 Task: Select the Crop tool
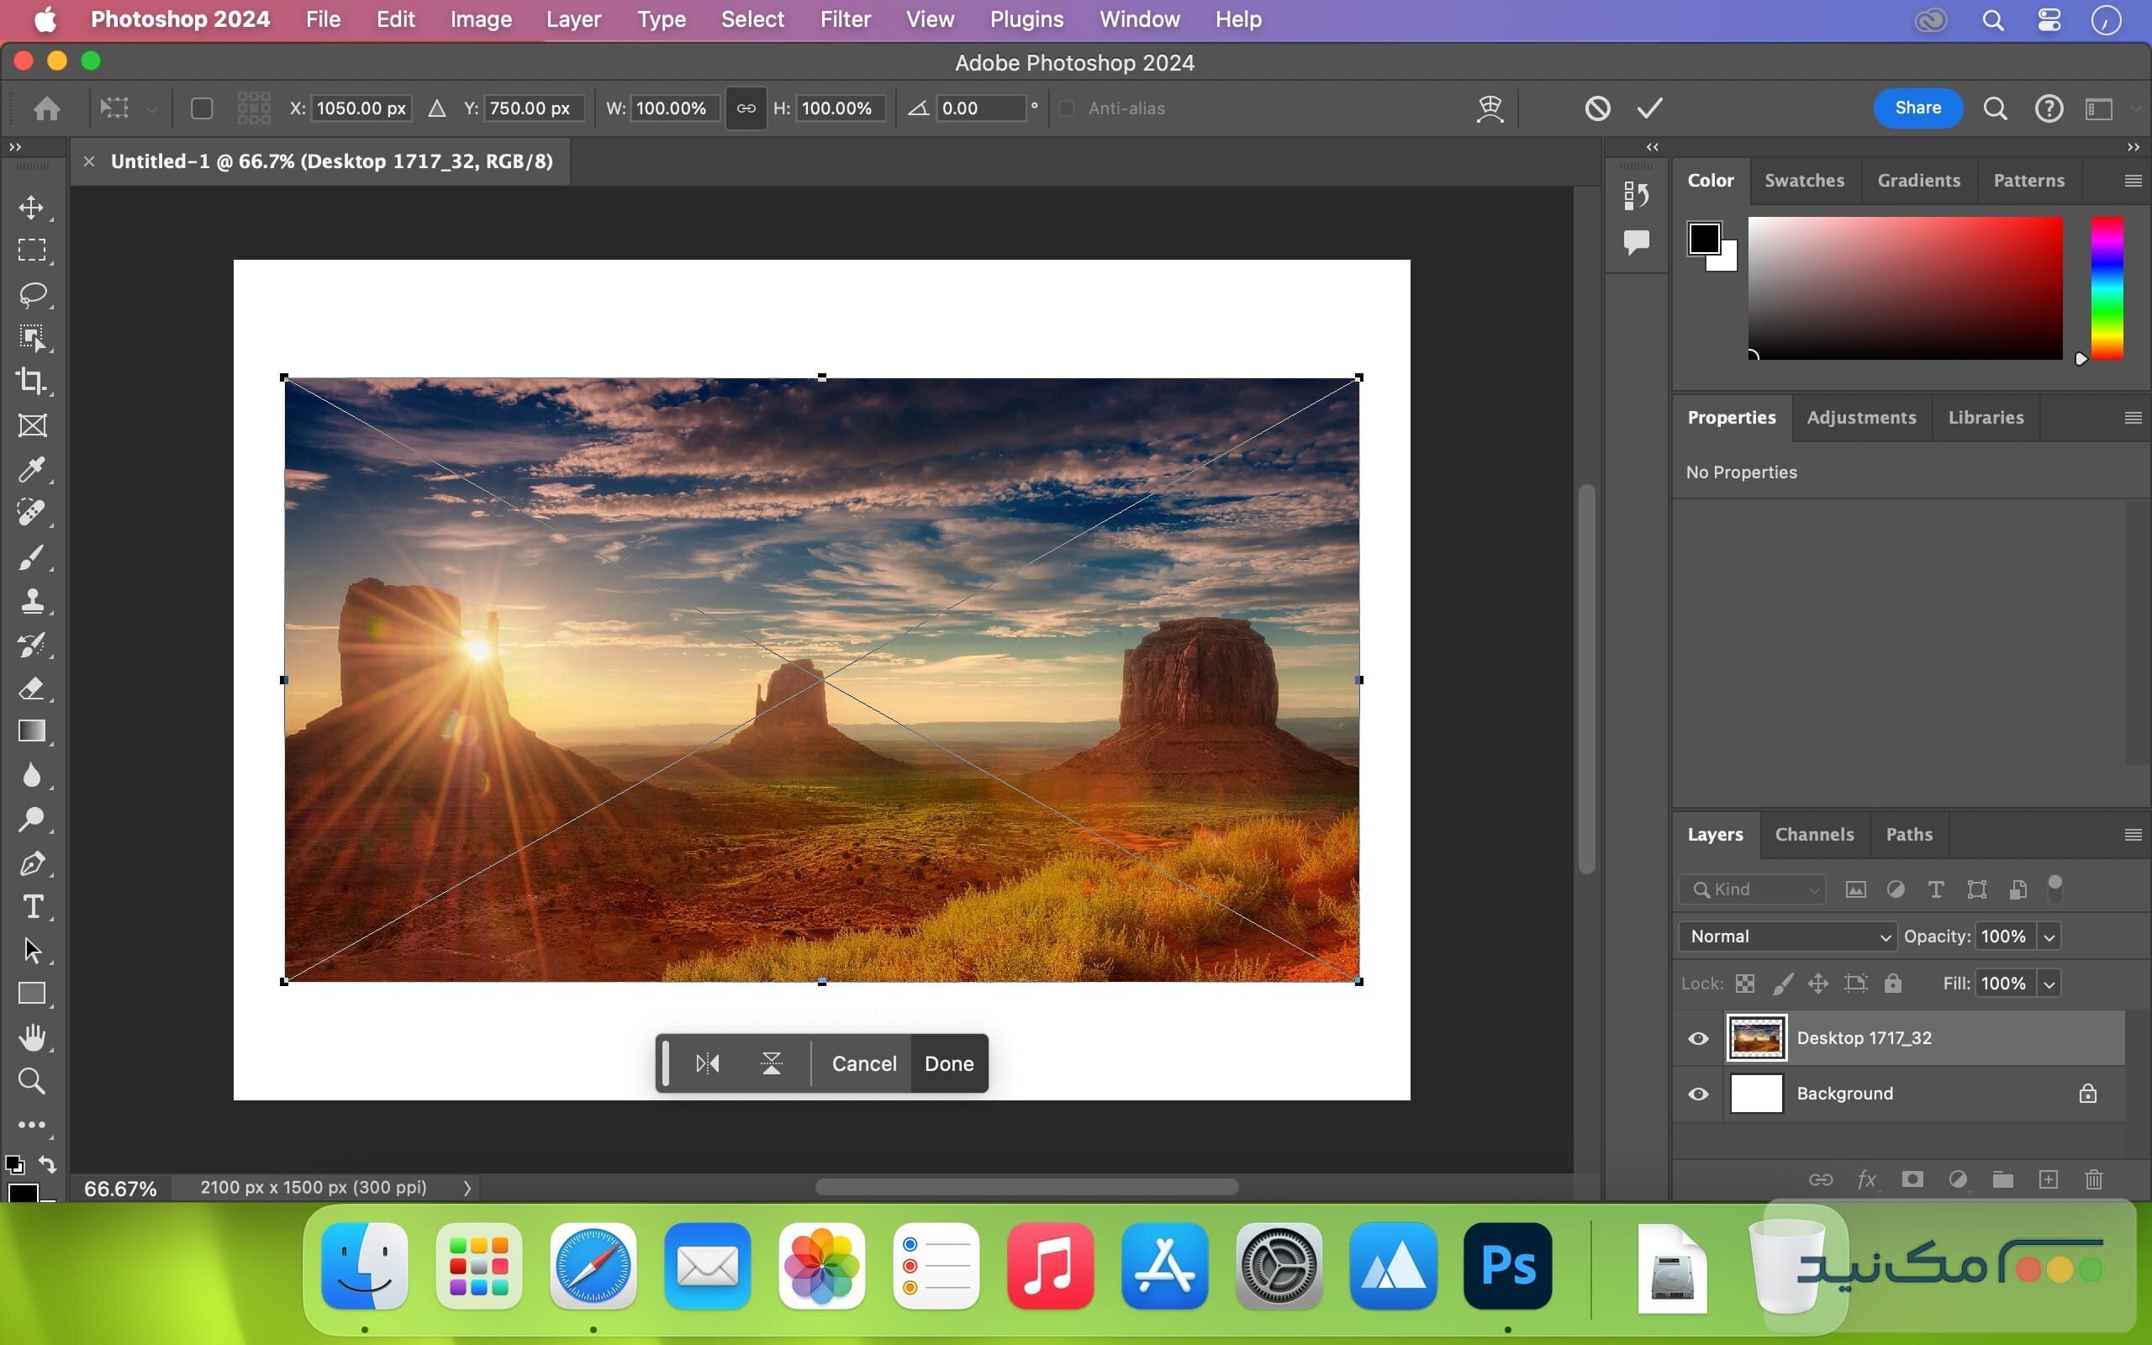pyautogui.click(x=32, y=382)
